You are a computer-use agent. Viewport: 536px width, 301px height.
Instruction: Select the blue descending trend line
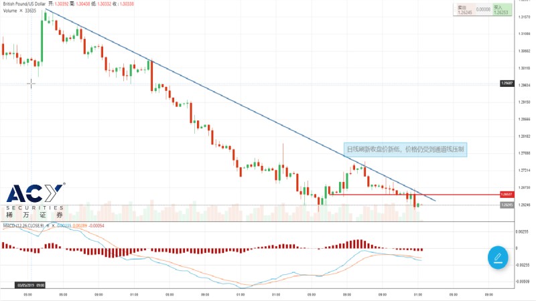point(239,104)
